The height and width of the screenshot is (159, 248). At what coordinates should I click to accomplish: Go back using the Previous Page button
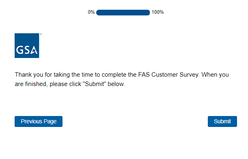pyautogui.click(x=39, y=121)
